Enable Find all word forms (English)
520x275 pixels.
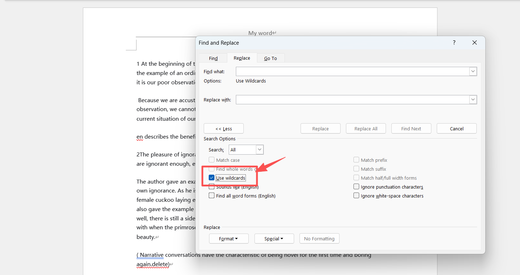pyautogui.click(x=212, y=196)
